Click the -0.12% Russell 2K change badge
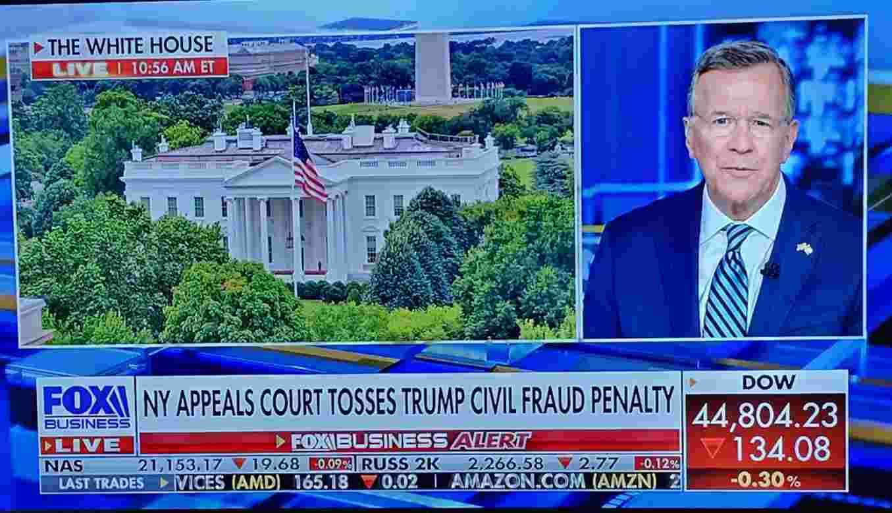 (658, 463)
